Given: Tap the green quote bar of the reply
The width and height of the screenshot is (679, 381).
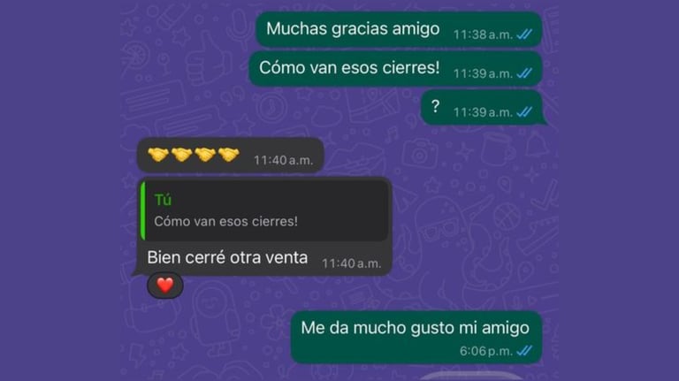Looking at the screenshot, I should [x=143, y=211].
